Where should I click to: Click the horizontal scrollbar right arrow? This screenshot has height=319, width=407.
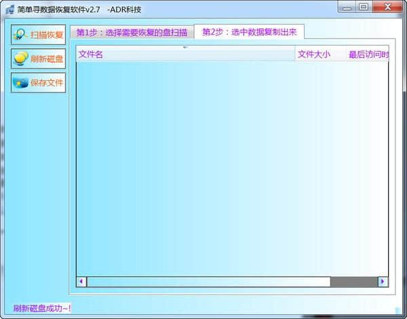pos(383,282)
